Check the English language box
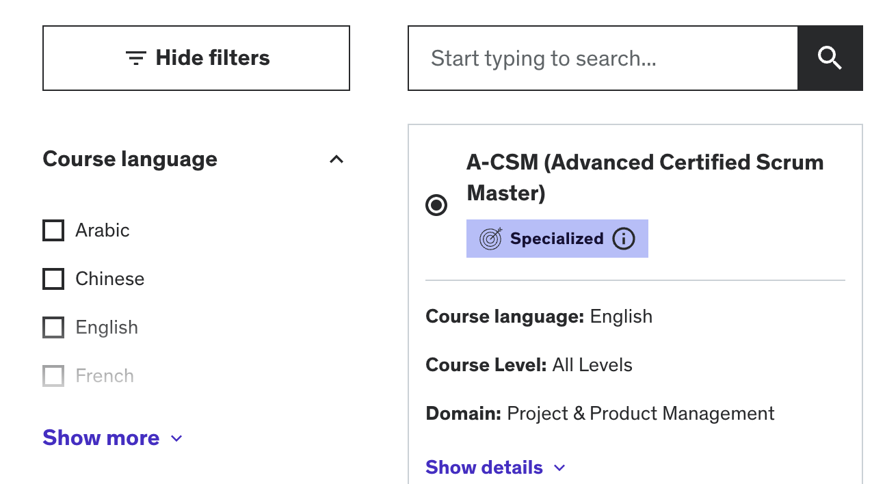Viewport: 885px width, 484px height. tap(53, 327)
